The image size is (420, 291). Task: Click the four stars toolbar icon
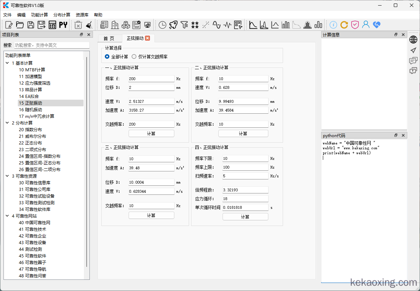coord(195,25)
